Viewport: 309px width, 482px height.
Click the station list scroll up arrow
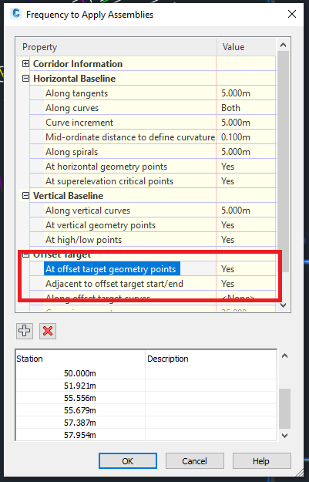pos(285,356)
